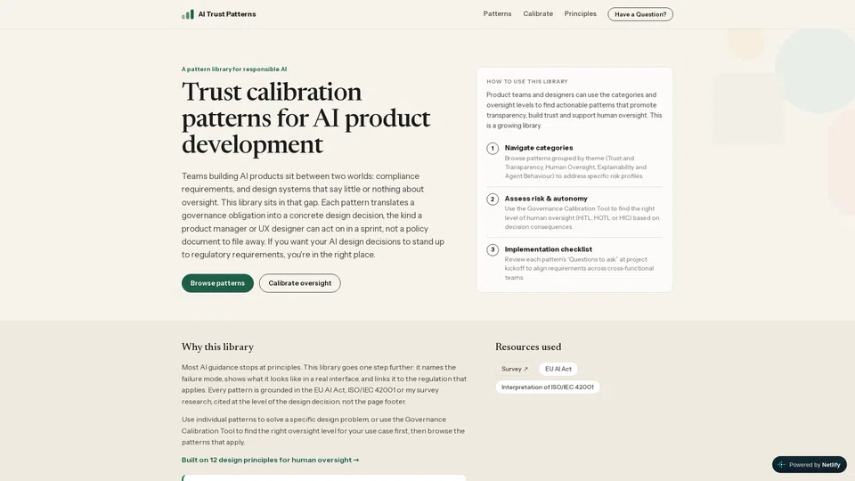Click the Have a Question? button
Screen dimensions: 855x481
pos(640,14)
